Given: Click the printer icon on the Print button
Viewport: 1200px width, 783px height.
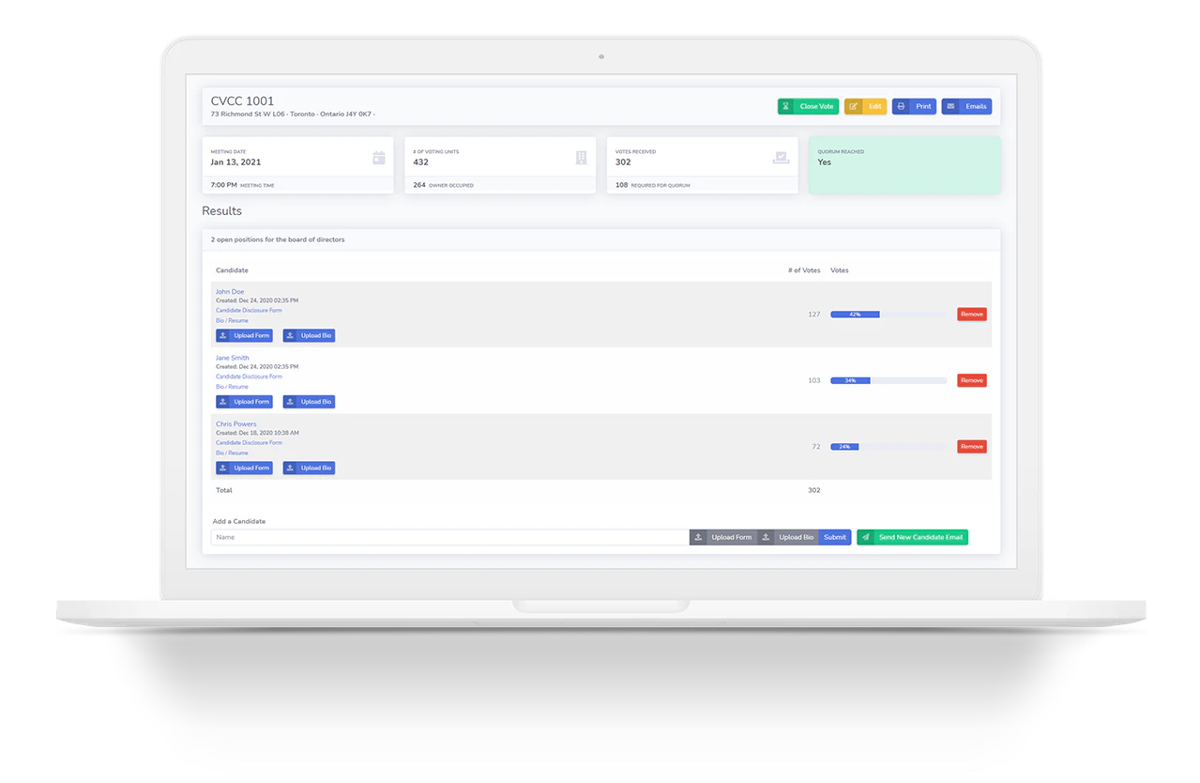Looking at the screenshot, I should pos(901,106).
